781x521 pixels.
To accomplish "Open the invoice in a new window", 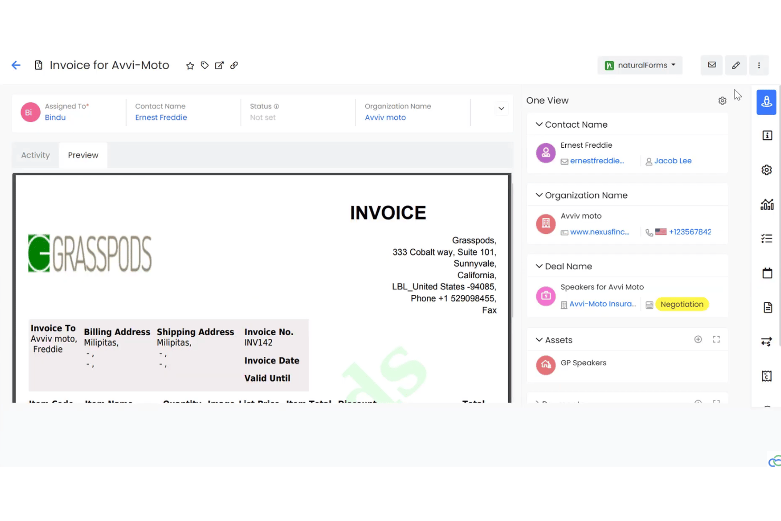I will (220, 65).
